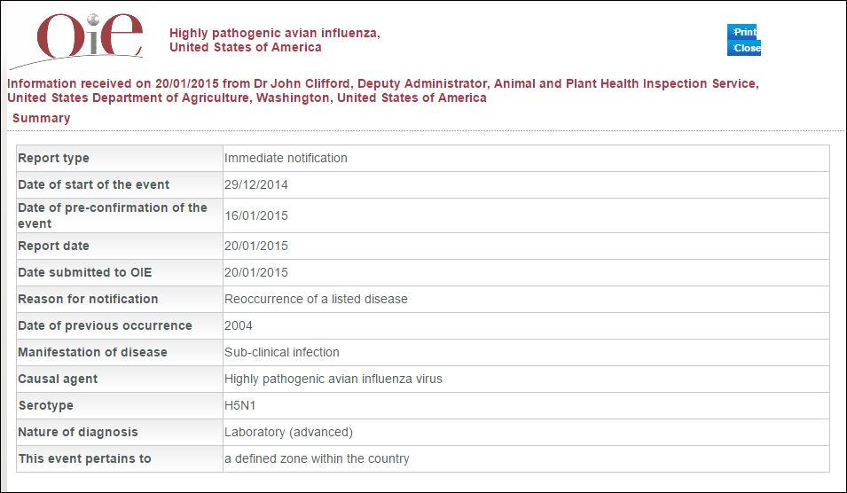847x493 pixels.
Task: Click the Manifestation of disease label
Action: 92,352
